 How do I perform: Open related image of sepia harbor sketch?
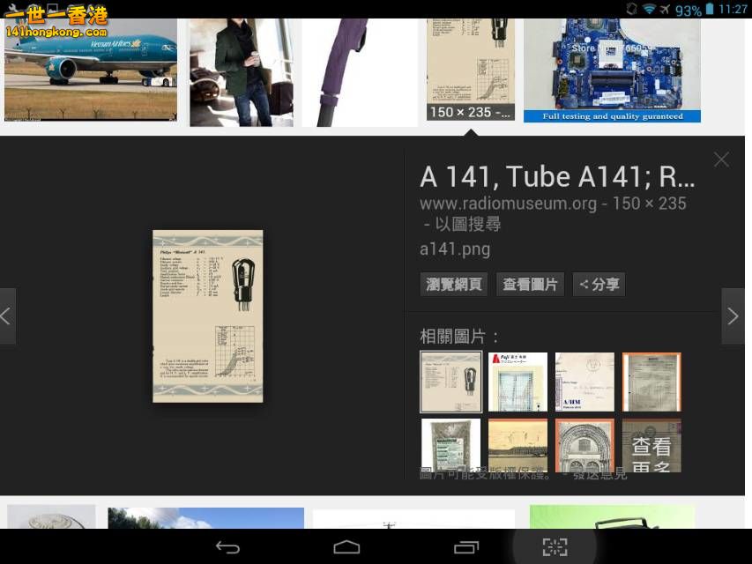[517, 445]
